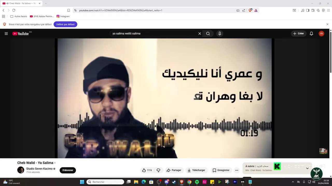Open Brave VPN shield icon
This screenshot has height=186, width=332.
tap(323, 10)
